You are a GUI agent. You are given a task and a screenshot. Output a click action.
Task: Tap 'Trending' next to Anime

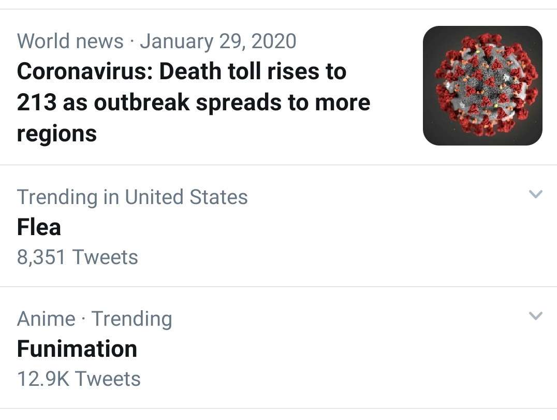(x=132, y=318)
